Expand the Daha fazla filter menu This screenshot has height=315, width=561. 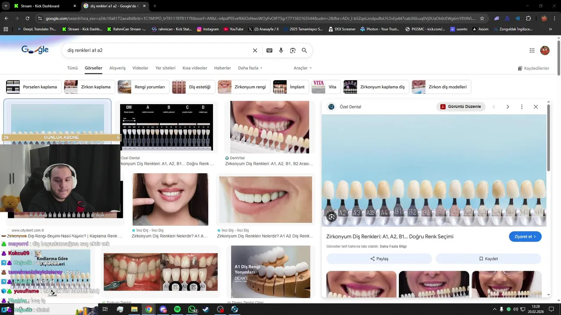250,68
